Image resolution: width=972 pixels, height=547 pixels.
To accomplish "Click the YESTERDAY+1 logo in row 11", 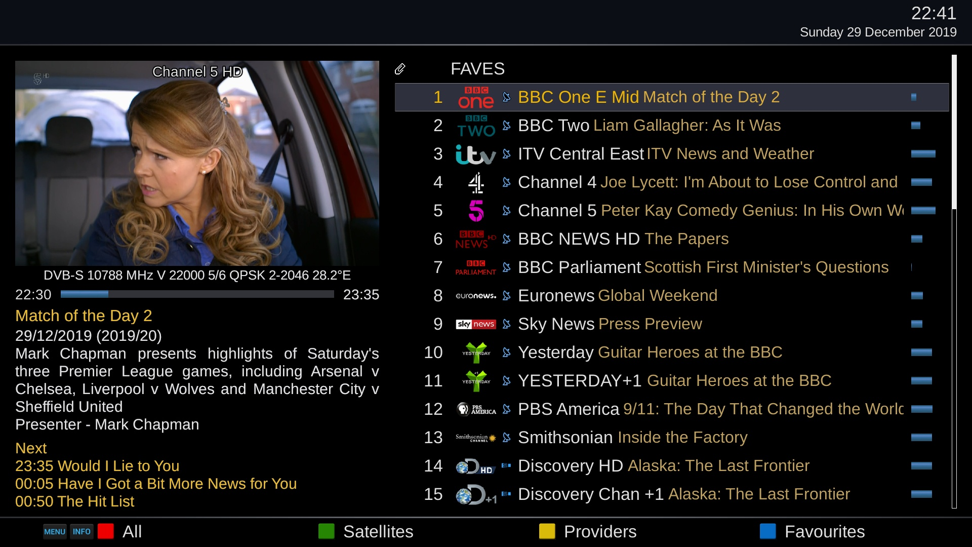I will click(x=476, y=381).
